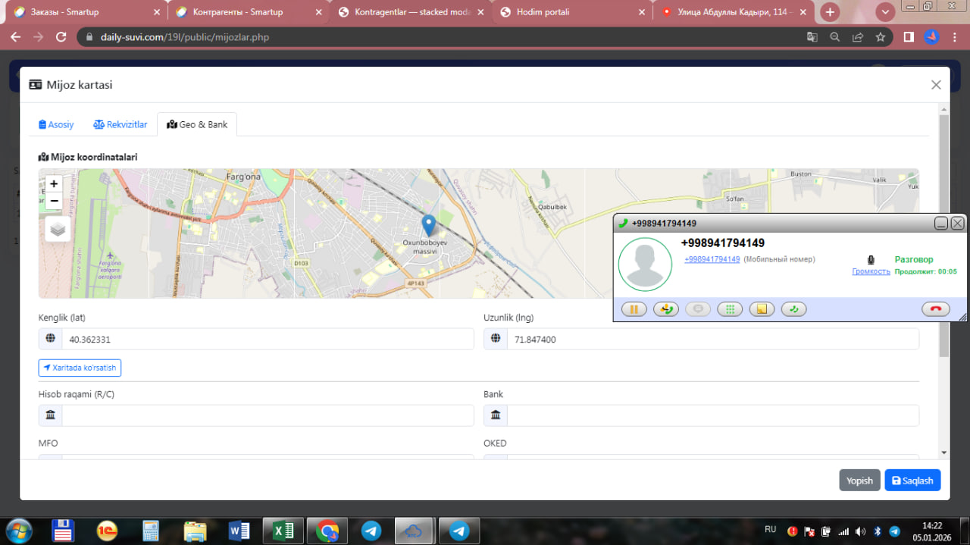The height and width of the screenshot is (545, 970).
Task: Click the modal's vertical scrollbar
Action: (x=943, y=235)
